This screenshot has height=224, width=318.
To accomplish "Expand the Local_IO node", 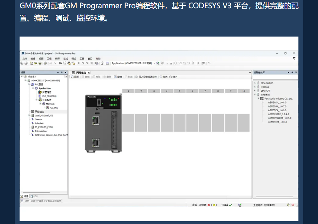I will coord(29,115).
